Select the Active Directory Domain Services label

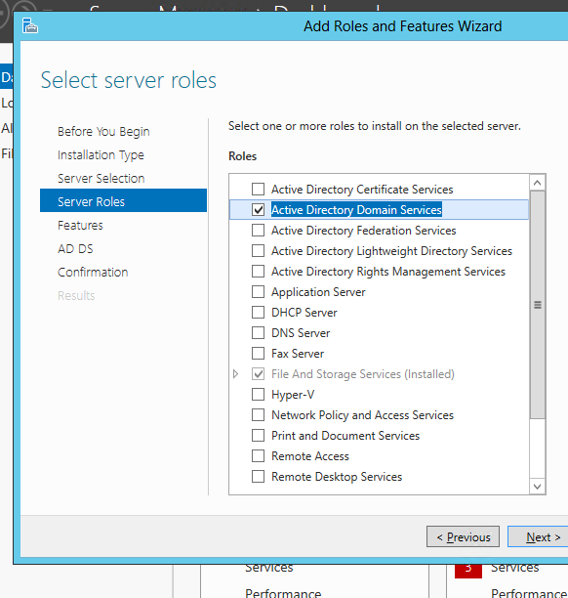[x=356, y=210]
